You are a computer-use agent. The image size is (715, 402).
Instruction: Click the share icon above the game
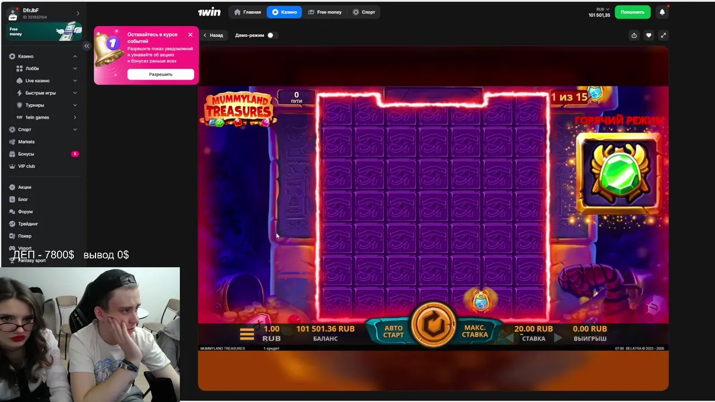click(x=634, y=35)
